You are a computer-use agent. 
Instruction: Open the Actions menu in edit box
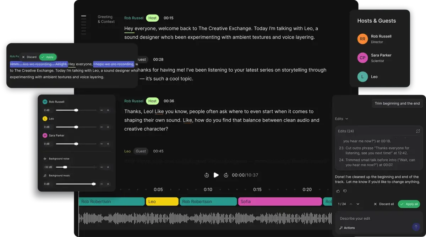347,228
